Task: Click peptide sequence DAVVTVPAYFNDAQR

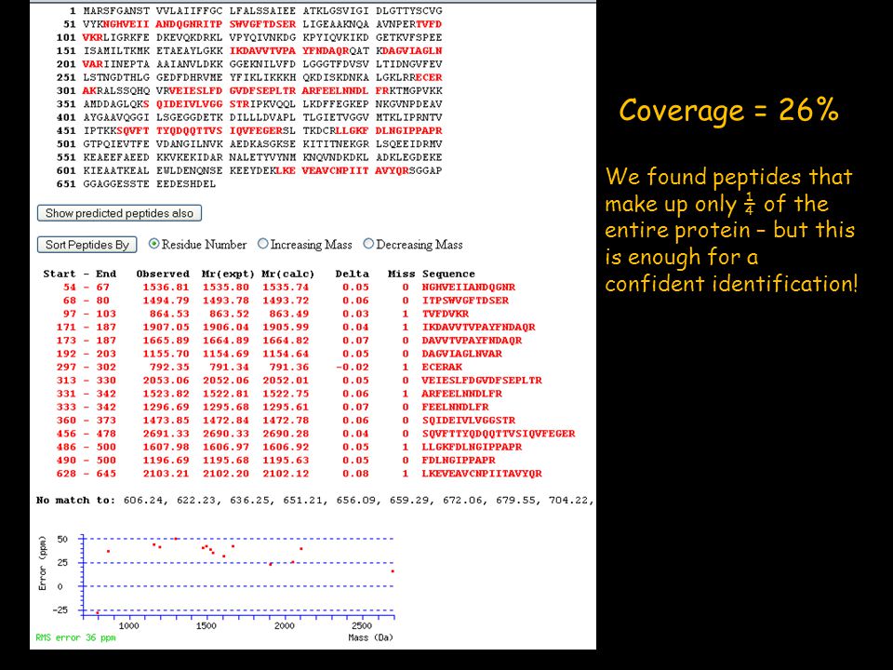Action: coord(472,341)
